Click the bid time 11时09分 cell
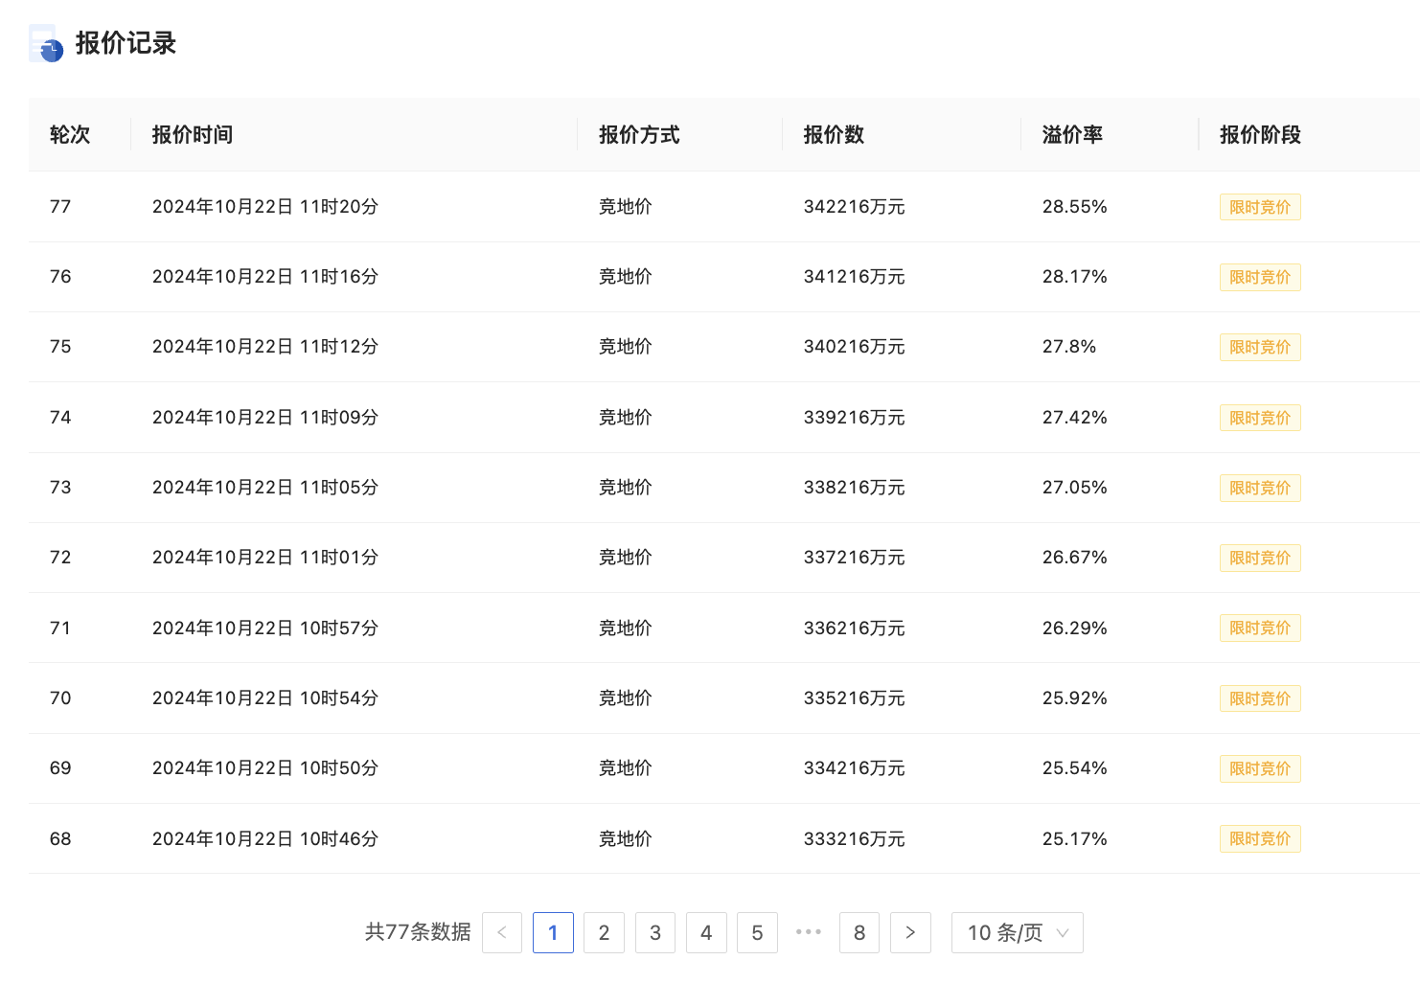Image resolution: width=1420 pixels, height=983 pixels. [x=265, y=418]
